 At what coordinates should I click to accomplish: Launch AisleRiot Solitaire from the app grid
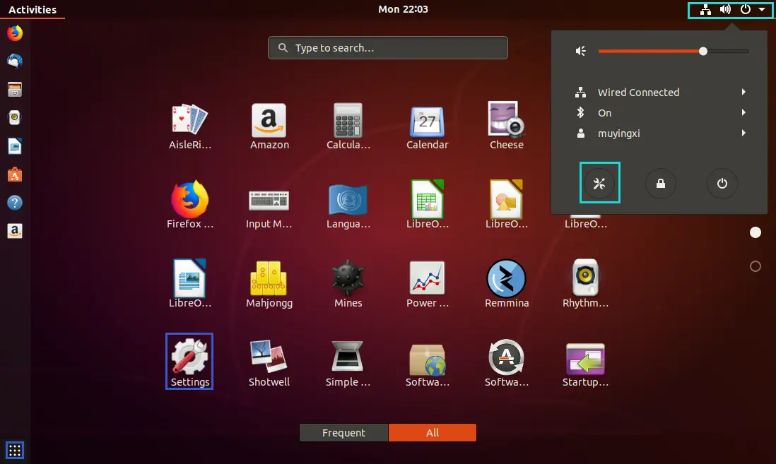(189, 126)
